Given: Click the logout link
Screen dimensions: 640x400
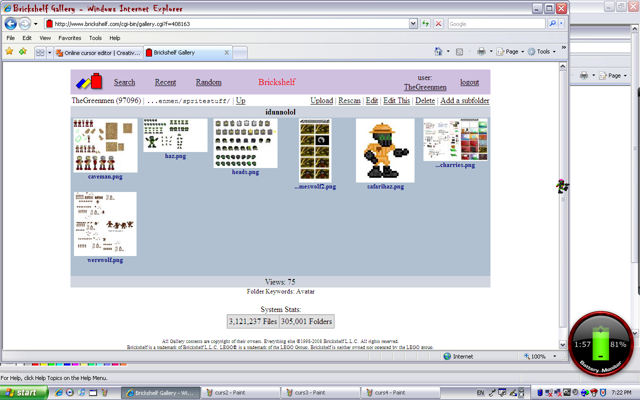Looking at the screenshot, I should pos(469,82).
